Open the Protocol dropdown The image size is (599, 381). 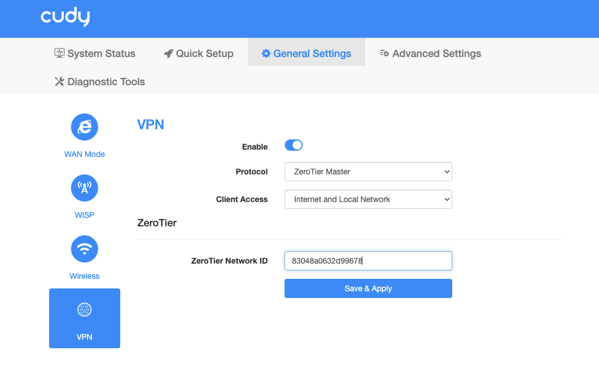(368, 172)
